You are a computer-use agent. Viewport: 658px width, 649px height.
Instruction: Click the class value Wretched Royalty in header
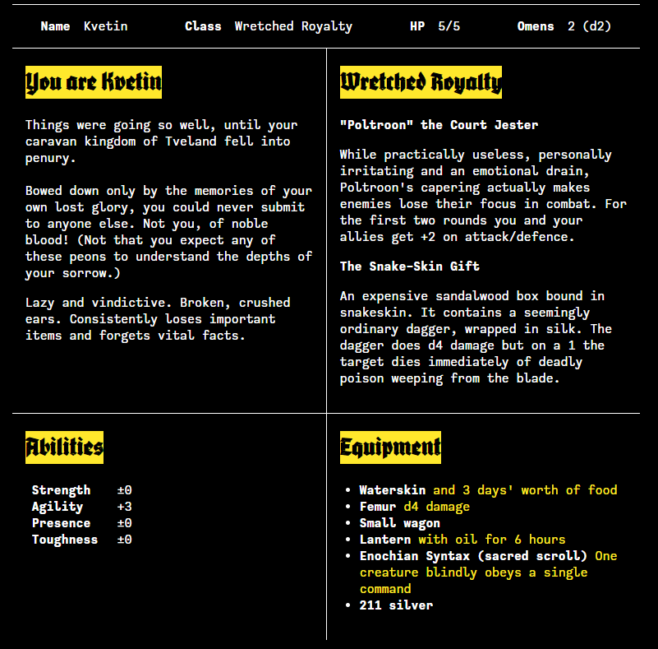(293, 26)
